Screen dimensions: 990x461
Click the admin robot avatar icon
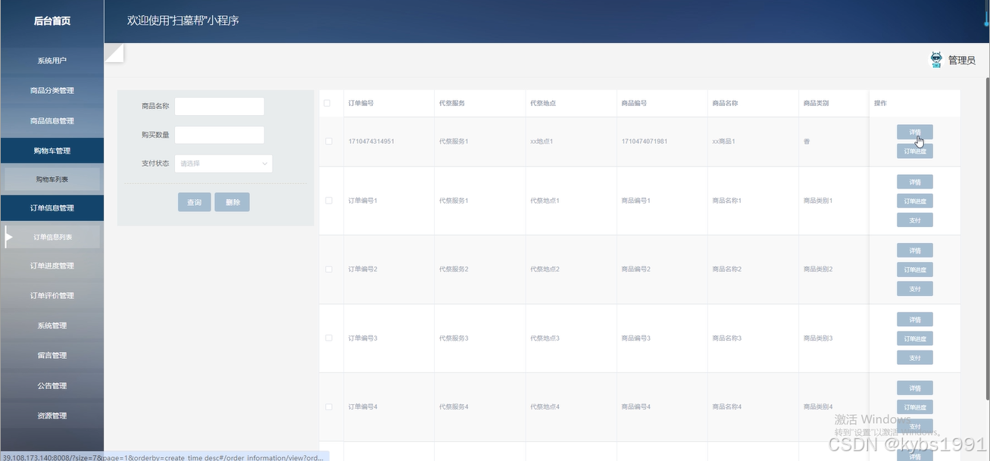936,60
